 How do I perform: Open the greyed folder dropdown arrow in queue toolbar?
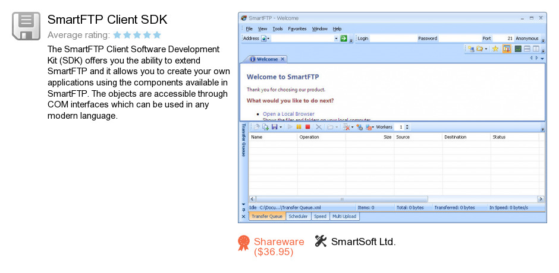[337, 127]
